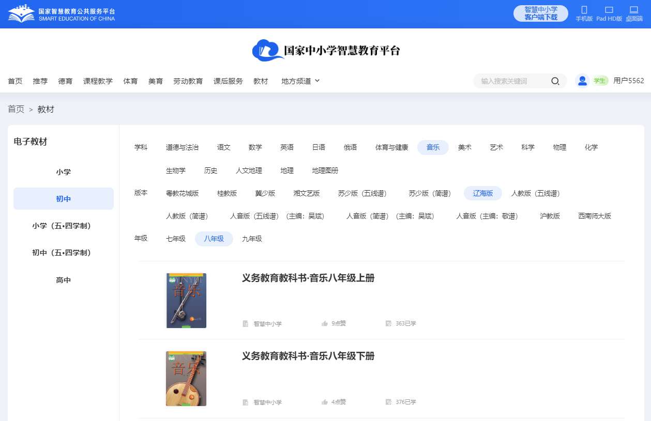Open the 课程教学 menu item

pos(98,81)
